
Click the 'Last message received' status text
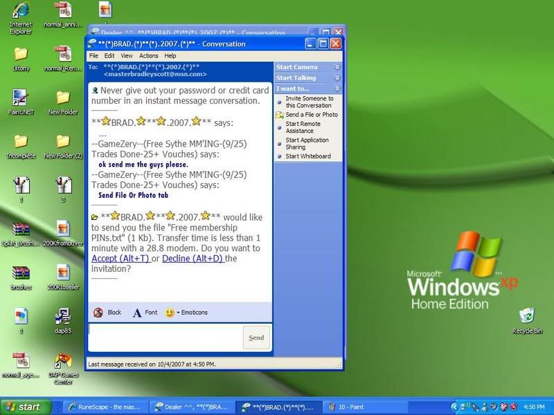point(152,365)
